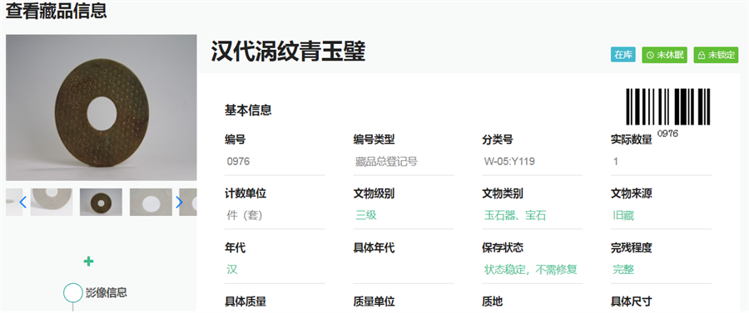Click the page heading 查看藏品信息

tap(56, 11)
